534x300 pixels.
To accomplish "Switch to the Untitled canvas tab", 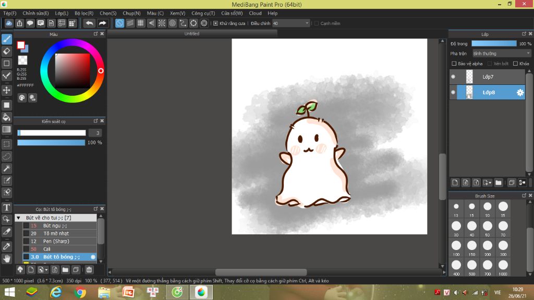I will [x=192, y=34].
